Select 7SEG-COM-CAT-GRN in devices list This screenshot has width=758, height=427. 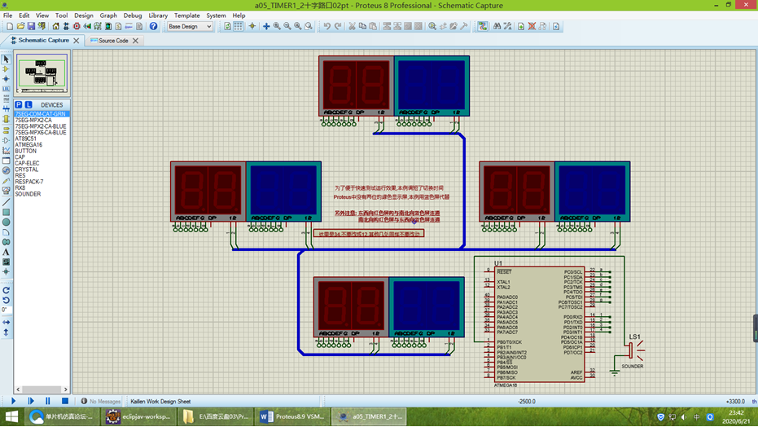[x=42, y=113]
